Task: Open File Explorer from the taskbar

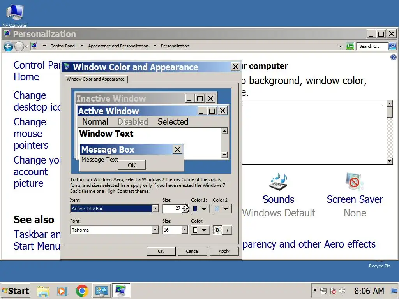Action: pyautogui.click(x=44, y=290)
